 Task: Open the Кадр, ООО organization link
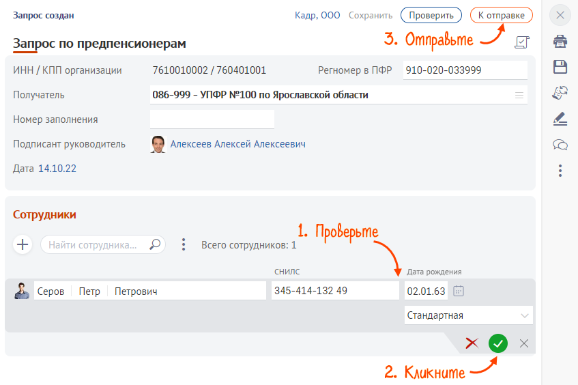317,15
